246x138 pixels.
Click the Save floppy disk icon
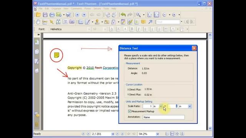click(x=45, y=15)
